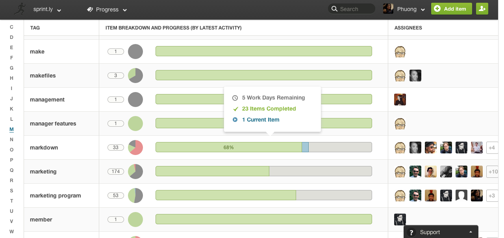Screen dimensions: 504x238
Task: Open the sprint.ly product dropdown
Action: point(47,9)
